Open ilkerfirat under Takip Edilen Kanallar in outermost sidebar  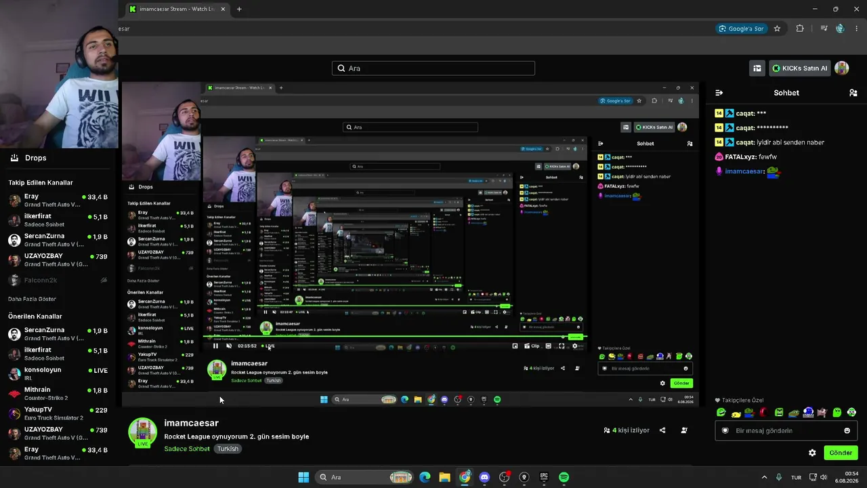pos(58,220)
